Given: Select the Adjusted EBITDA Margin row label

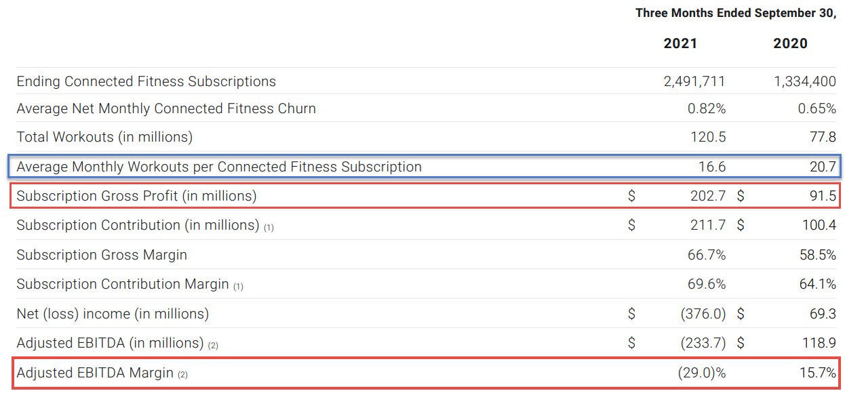Looking at the screenshot, I should (95, 373).
